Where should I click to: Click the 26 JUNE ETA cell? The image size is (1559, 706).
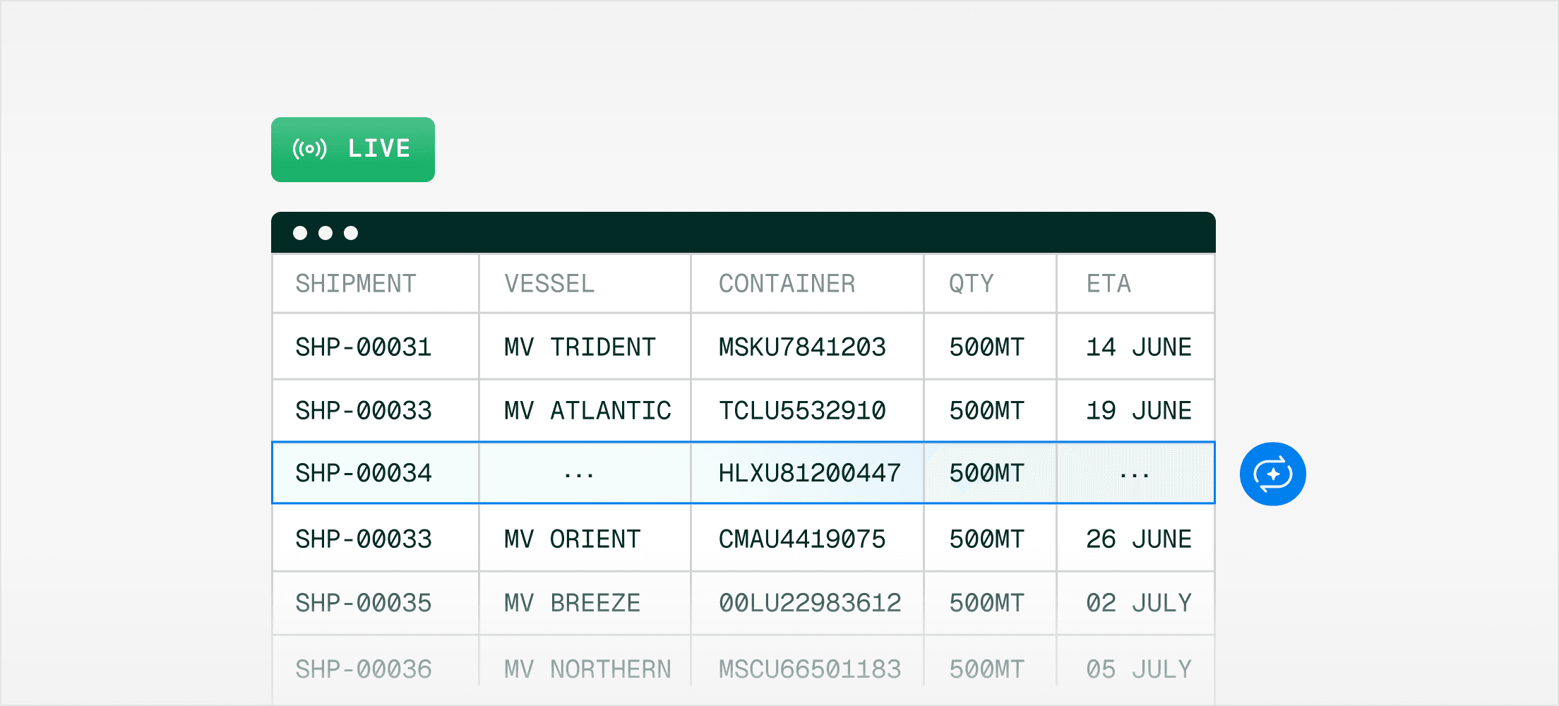[1135, 539]
